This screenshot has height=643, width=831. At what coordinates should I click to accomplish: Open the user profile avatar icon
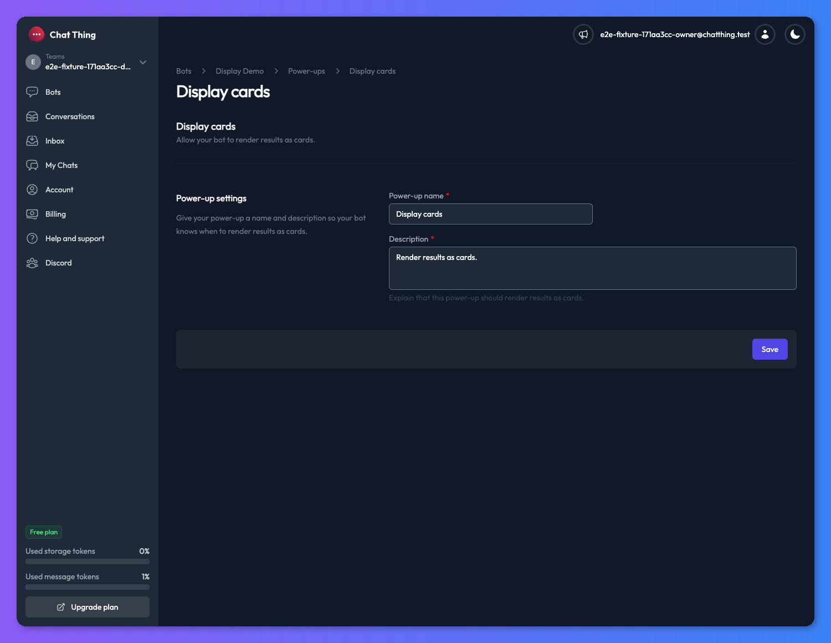point(765,34)
